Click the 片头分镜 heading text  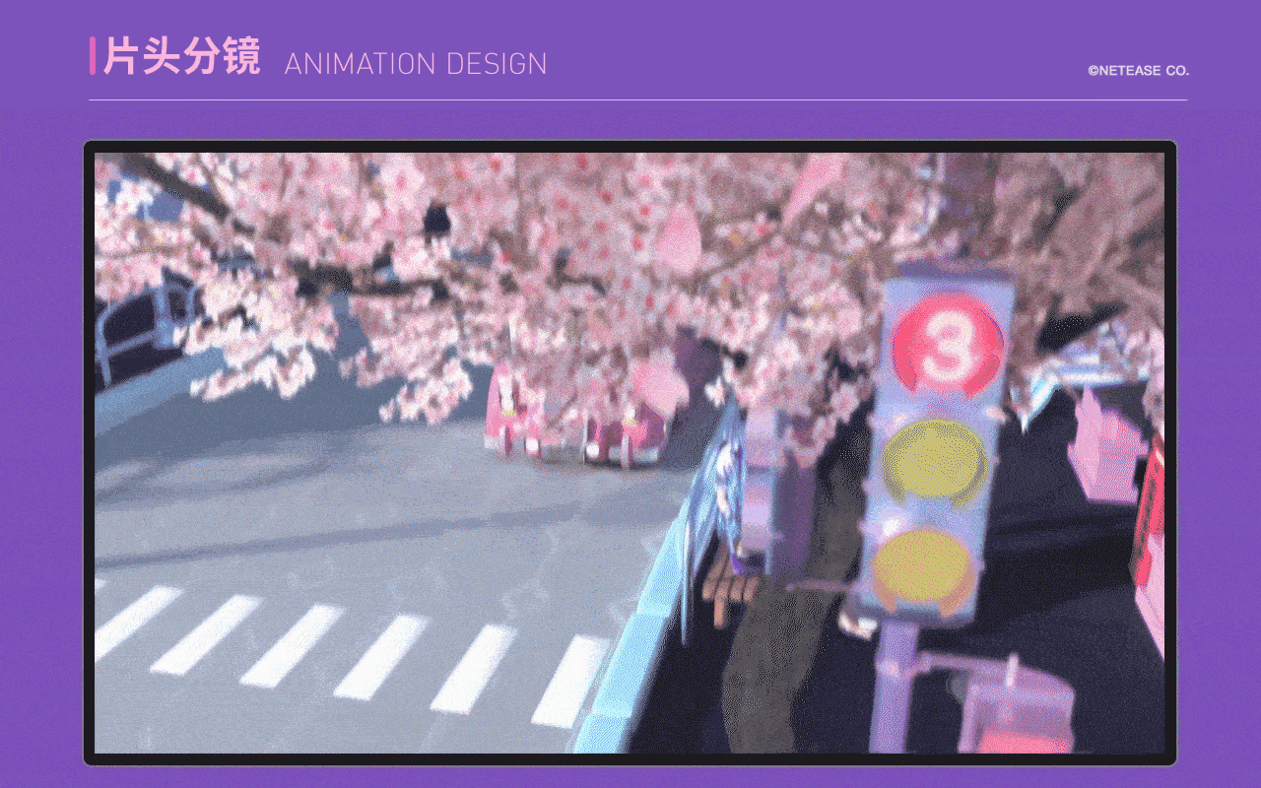pyautogui.click(x=182, y=57)
